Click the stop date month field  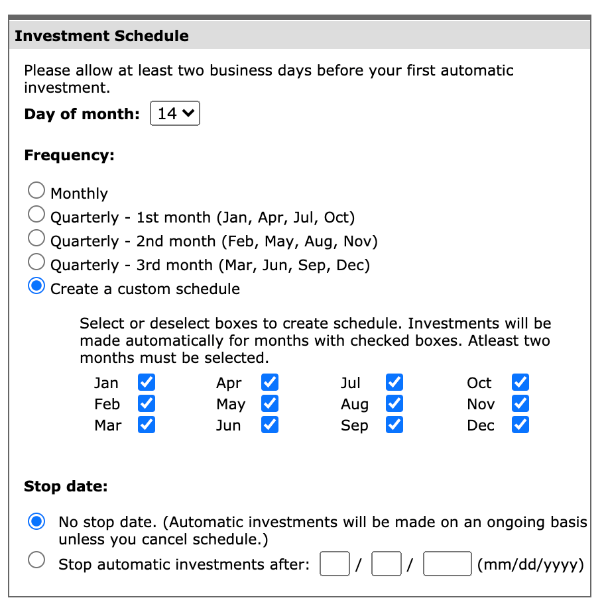tap(334, 564)
